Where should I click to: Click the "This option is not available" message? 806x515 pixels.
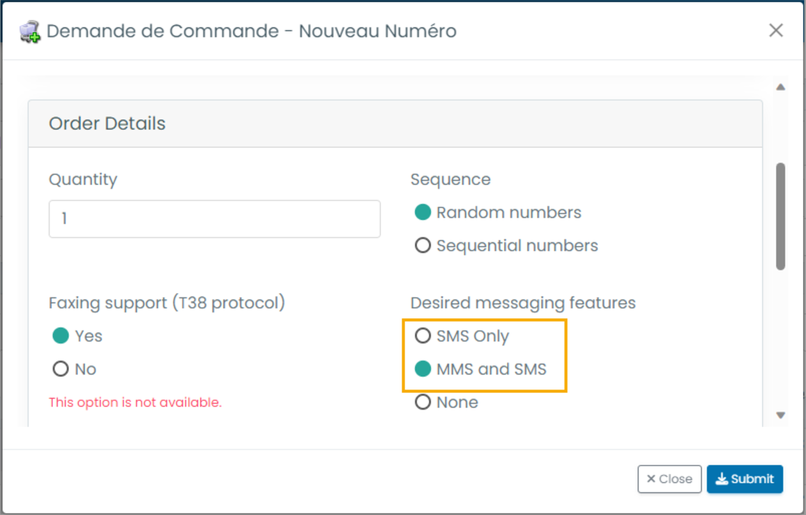click(x=135, y=403)
